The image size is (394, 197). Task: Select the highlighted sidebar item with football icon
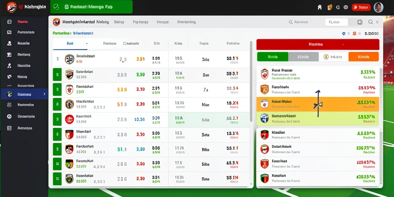(24, 94)
